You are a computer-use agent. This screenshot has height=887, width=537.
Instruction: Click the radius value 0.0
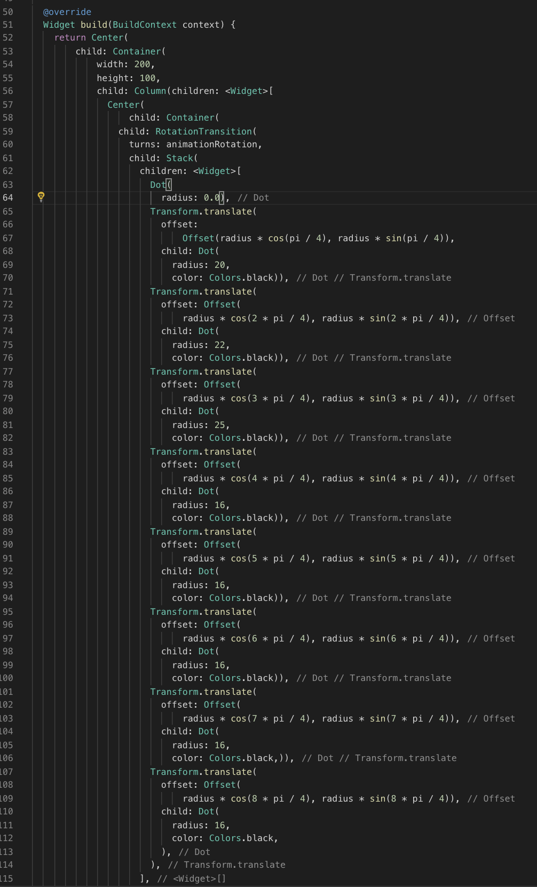[212, 198]
